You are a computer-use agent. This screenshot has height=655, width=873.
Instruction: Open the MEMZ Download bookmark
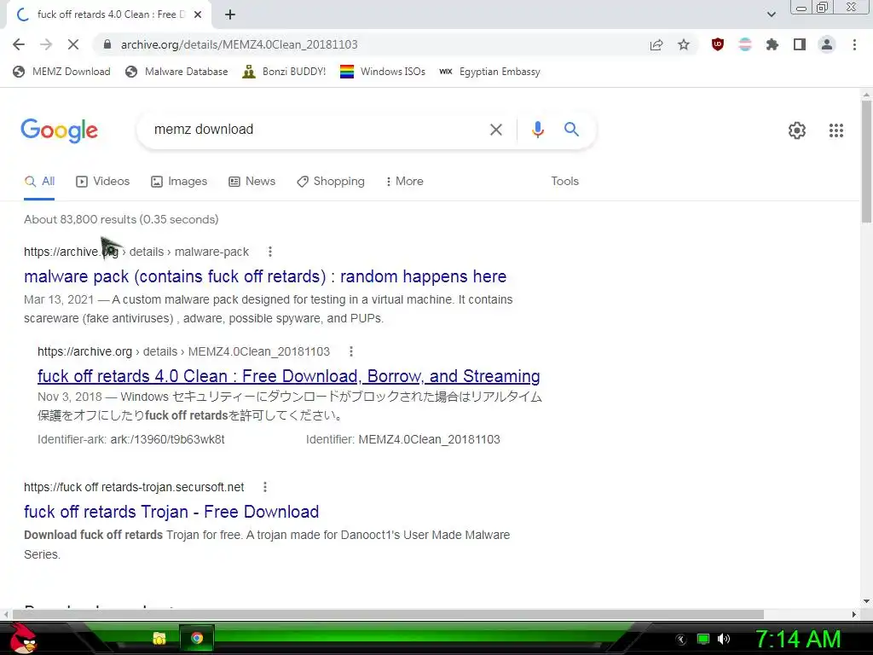coord(61,72)
